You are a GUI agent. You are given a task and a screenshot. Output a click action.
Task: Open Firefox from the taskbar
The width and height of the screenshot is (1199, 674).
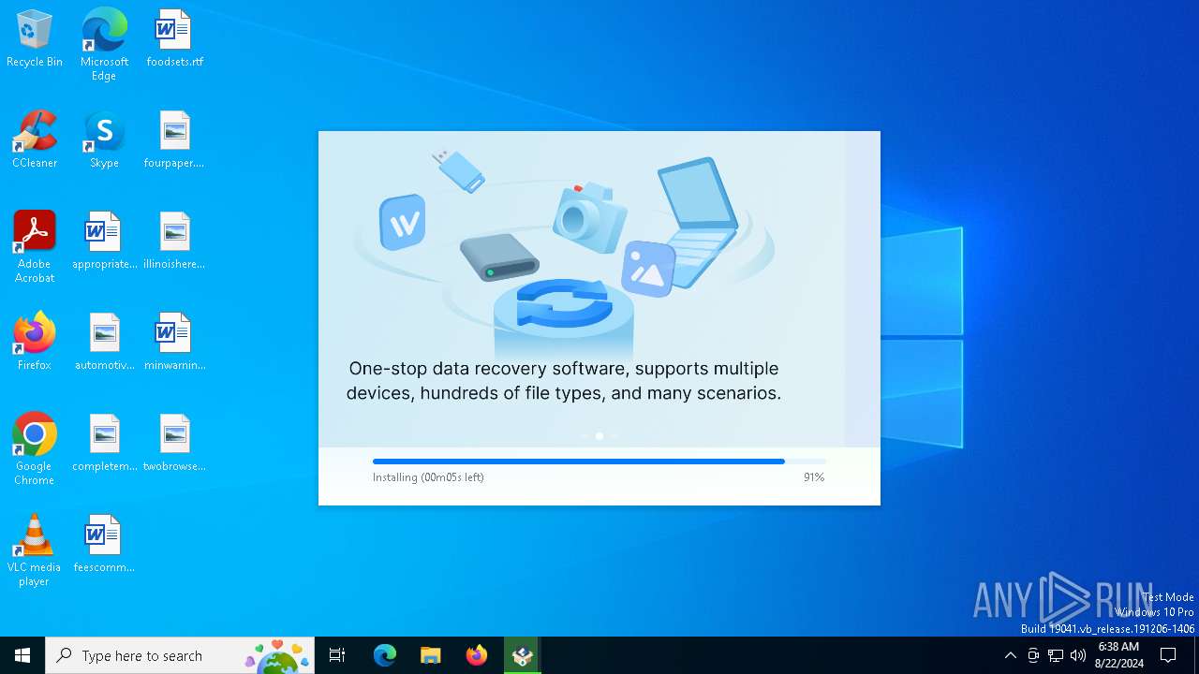pyautogui.click(x=477, y=655)
